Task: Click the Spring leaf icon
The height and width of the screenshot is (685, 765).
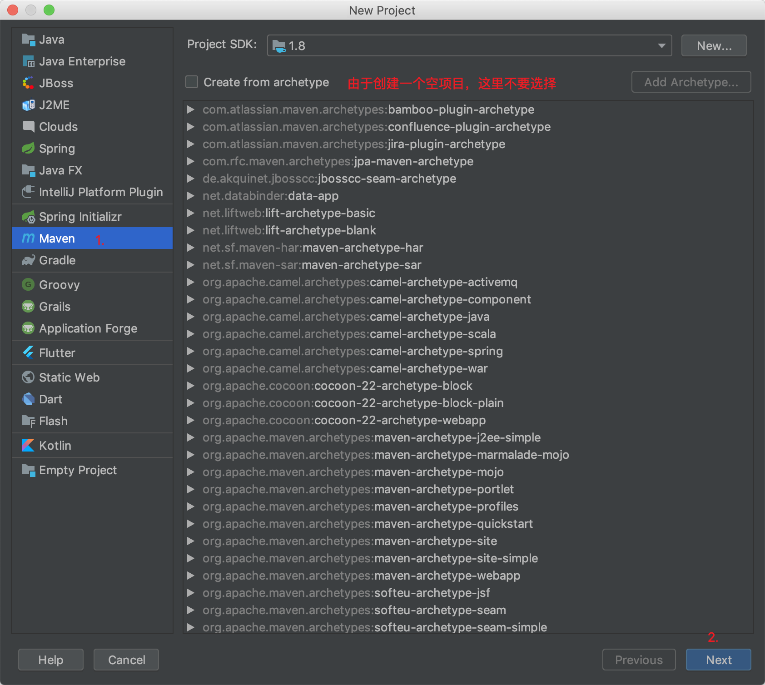Action: coord(28,149)
